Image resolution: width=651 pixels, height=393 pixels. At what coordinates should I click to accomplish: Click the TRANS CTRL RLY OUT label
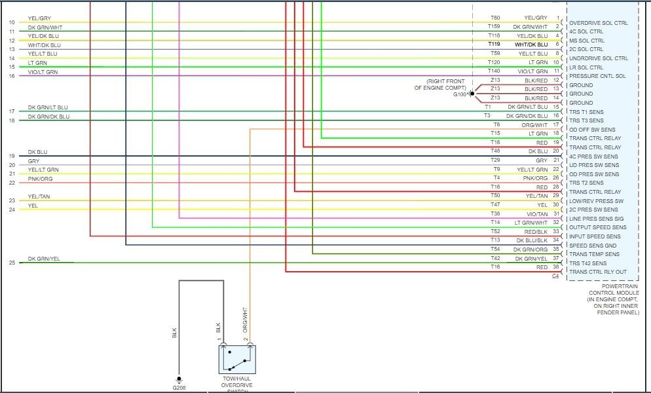pyautogui.click(x=598, y=272)
